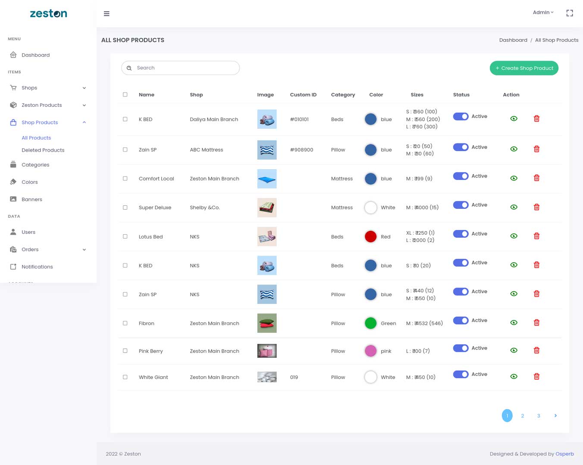Click the Categories icon in sidebar
This screenshot has height=465, width=583.
coord(13,164)
